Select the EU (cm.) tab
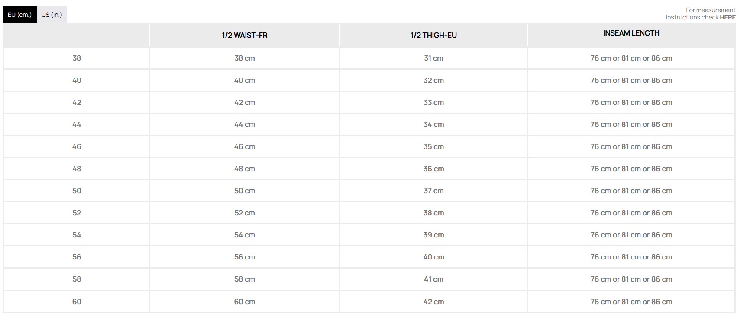The height and width of the screenshot is (321, 747). pyautogui.click(x=20, y=15)
